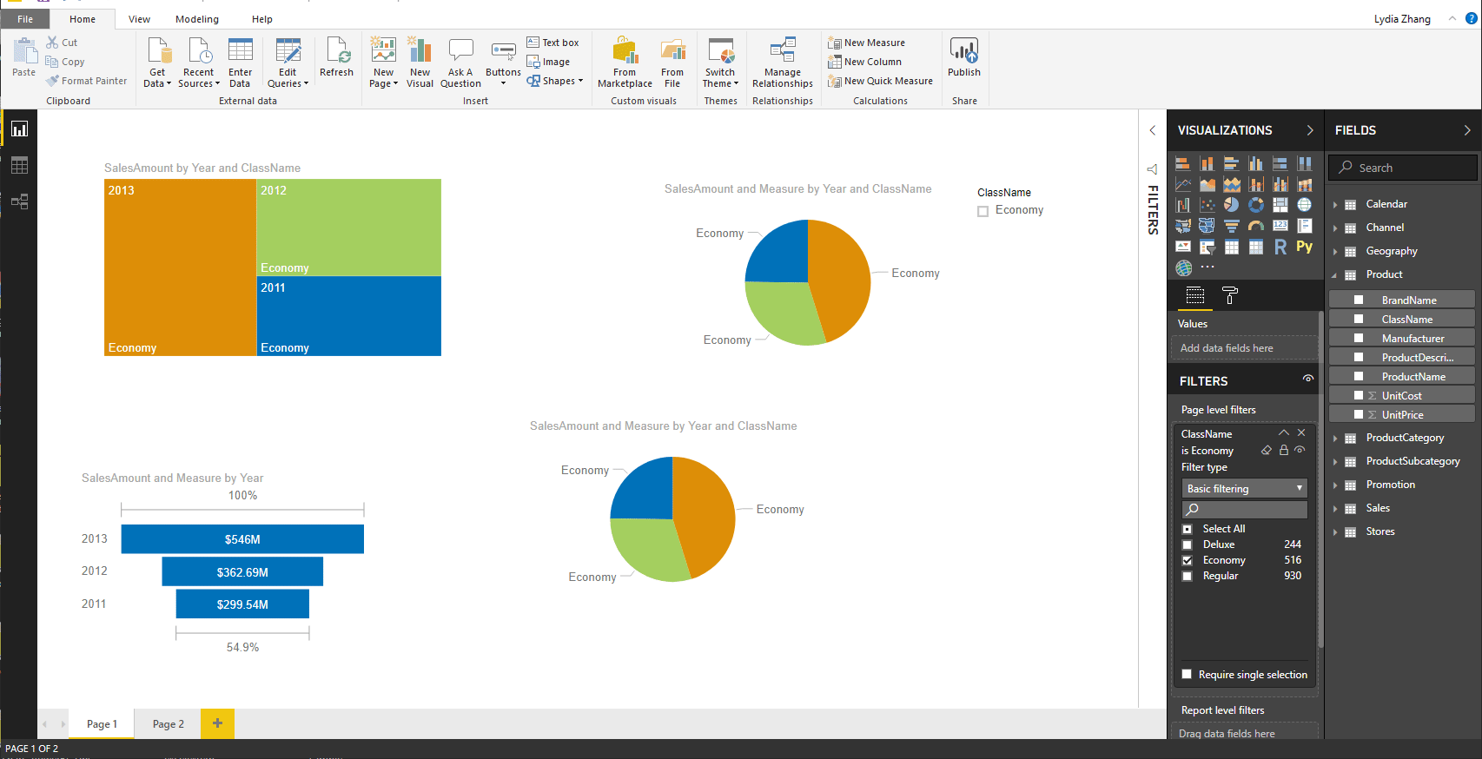Tick the BrandName field checkbox

(x=1359, y=300)
